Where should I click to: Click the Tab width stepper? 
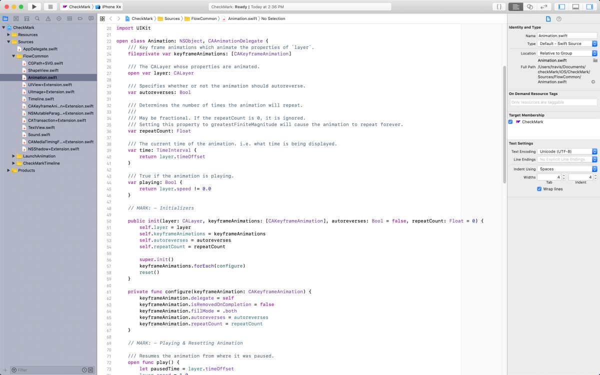click(x=564, y=177)
